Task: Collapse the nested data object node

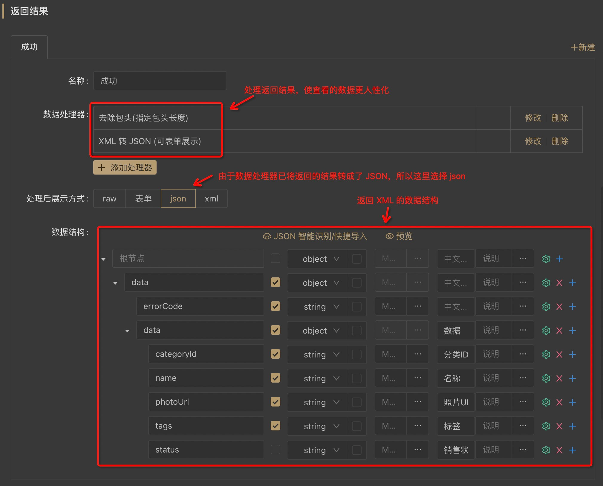Action: (127, 331)
